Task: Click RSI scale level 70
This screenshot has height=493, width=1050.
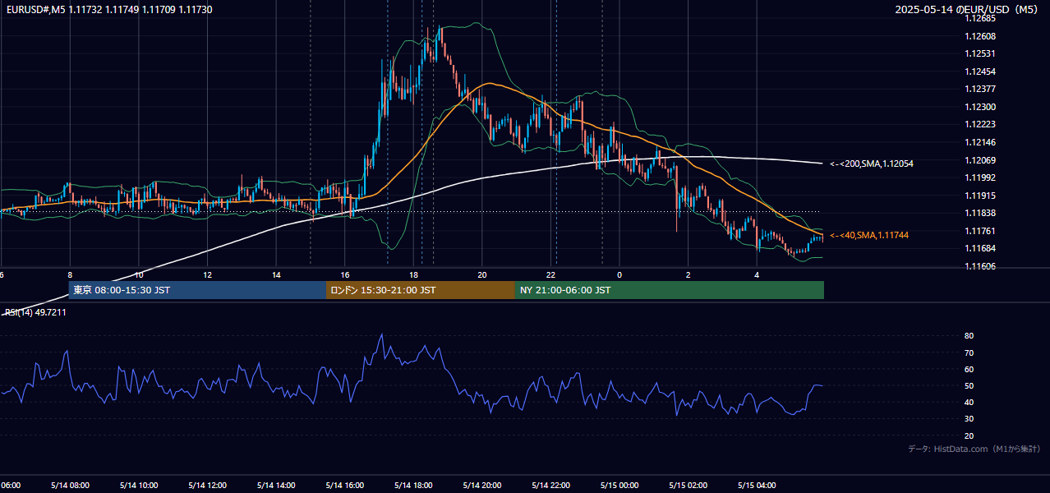Action: (x=969, y=352)
